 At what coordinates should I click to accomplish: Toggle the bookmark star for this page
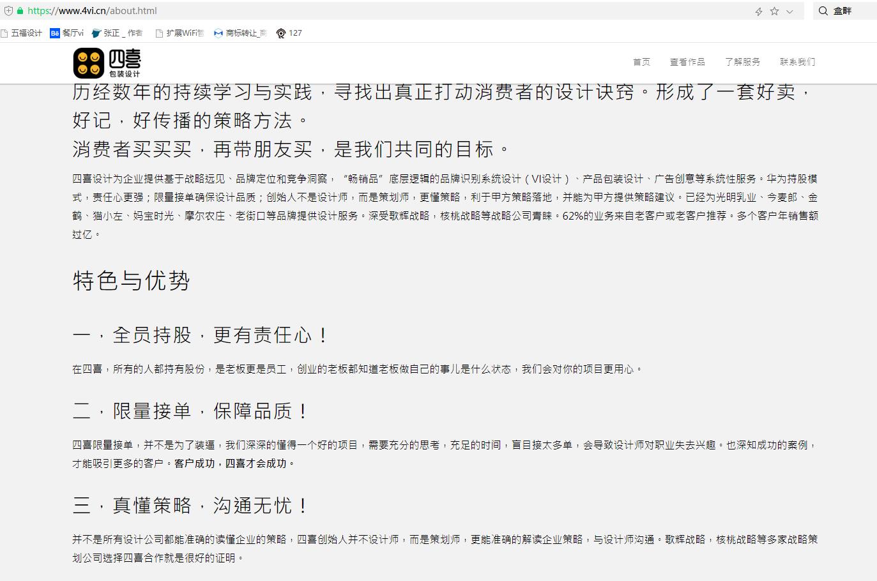point(774,11)
